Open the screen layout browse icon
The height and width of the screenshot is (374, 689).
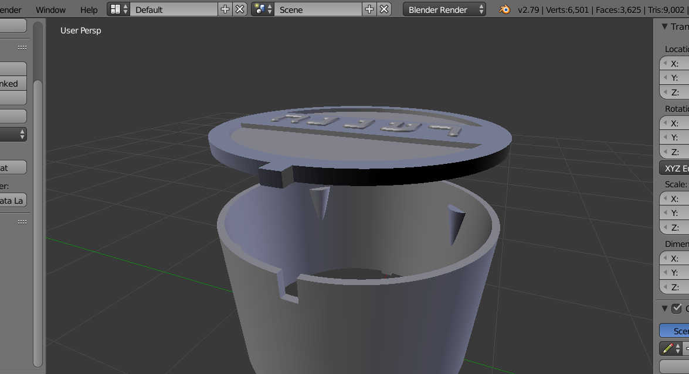[118, 9]
